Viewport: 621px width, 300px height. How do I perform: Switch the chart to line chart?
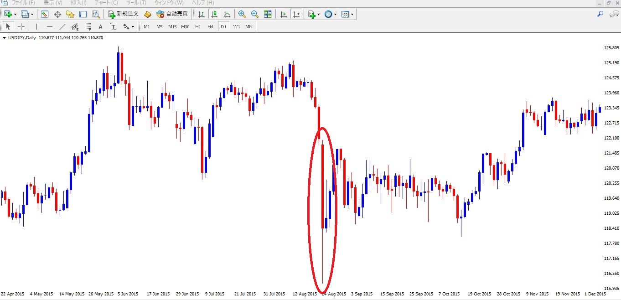(227, 14)
